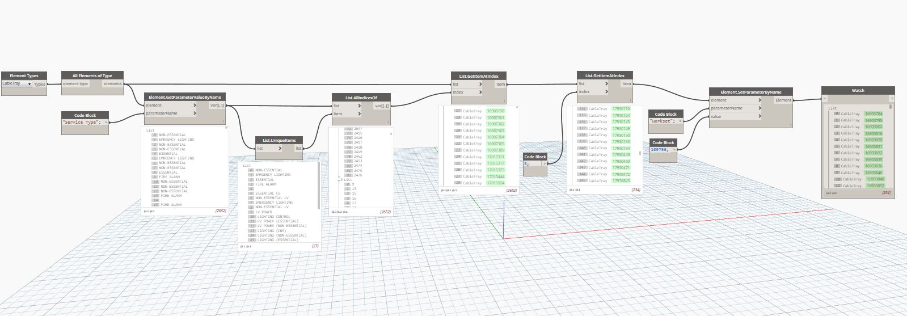Open element port chevron on GetParameterValueByName

click(195, 105)
